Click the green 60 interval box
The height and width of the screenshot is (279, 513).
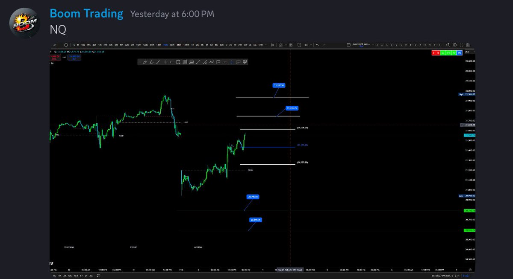443,52
